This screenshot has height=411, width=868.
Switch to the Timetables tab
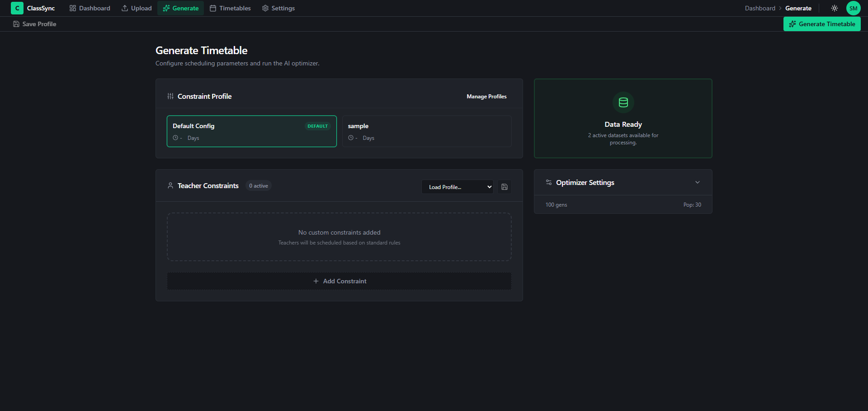click(230, 8)
